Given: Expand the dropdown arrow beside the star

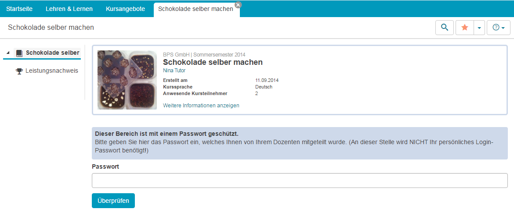Looking at the screenshot, I should pyautogui.click(x=479, y=28).
